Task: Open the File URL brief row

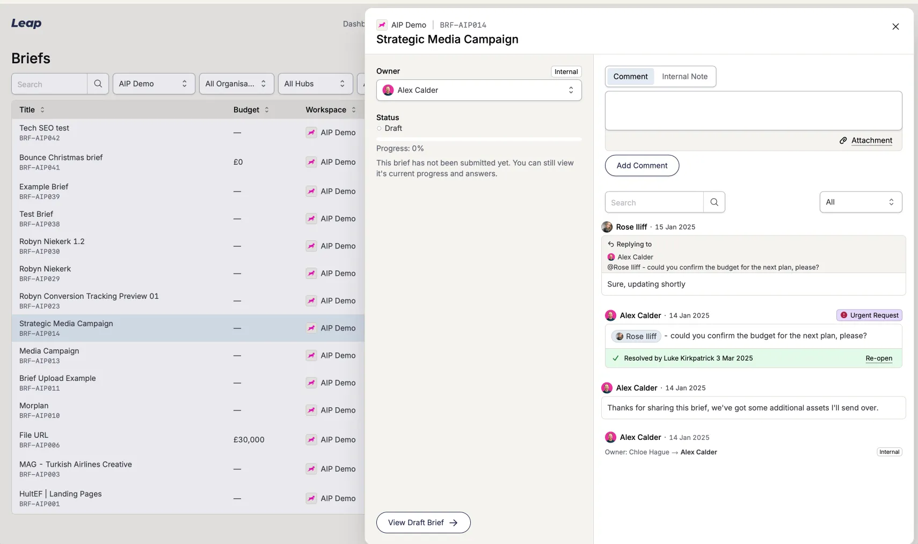Action: [34, 435]
